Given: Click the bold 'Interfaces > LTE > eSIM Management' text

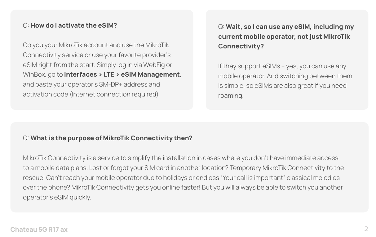Looking at the screenshot, I should pyautogui.click(x=122, y=74).
